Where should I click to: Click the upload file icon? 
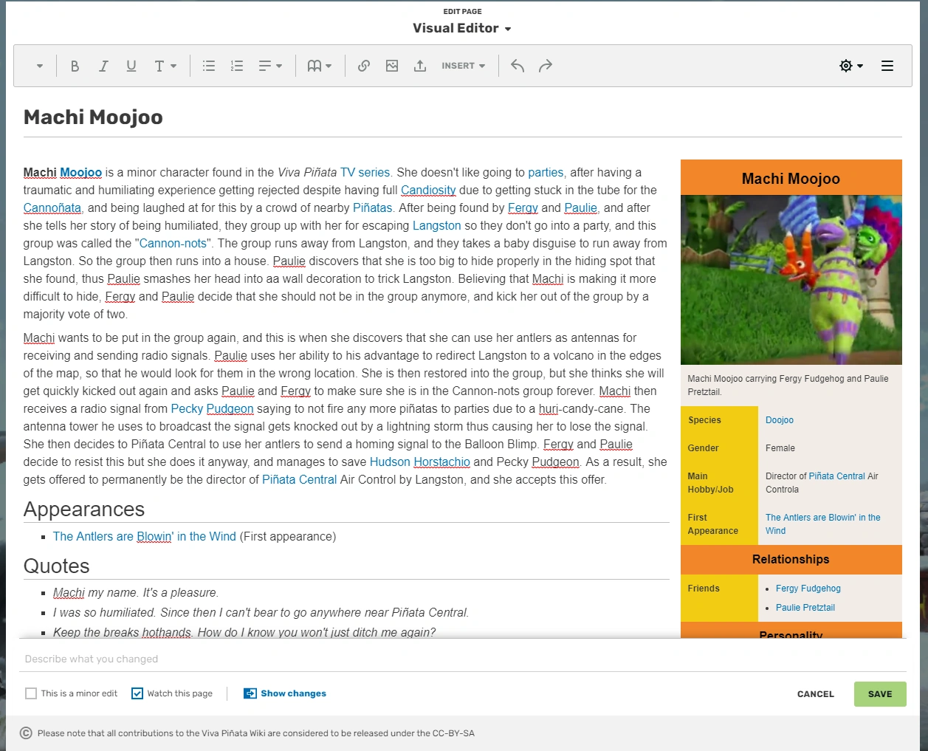click(x=420, y=66)
